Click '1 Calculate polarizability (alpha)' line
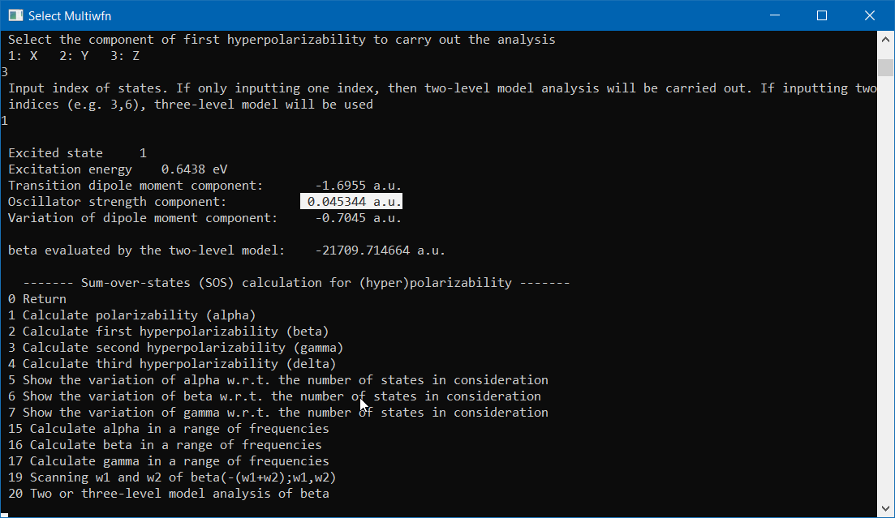Viewport: 895px width, 518px height. tap(131, 315)
